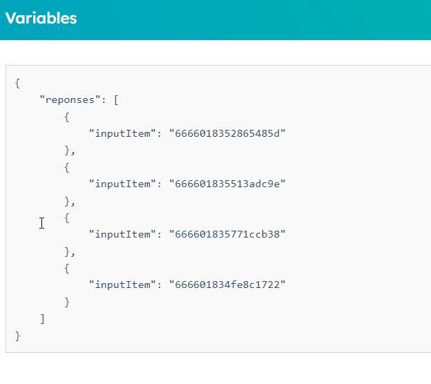Screen dimensions: 431x384
Task: Click inputItem key before value ending 1722
Action: pos(120,285)
